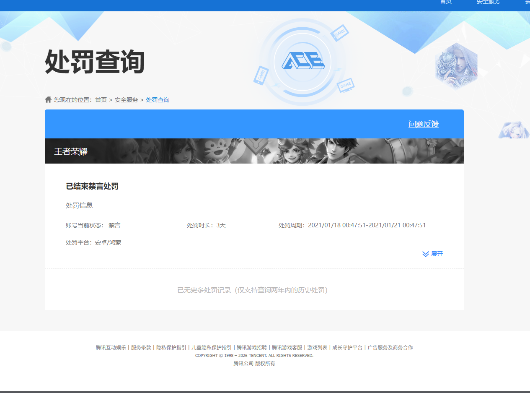Open 安全服务 in the top navigation bar
Screen dimensions: 530x393
click(488, 3)
